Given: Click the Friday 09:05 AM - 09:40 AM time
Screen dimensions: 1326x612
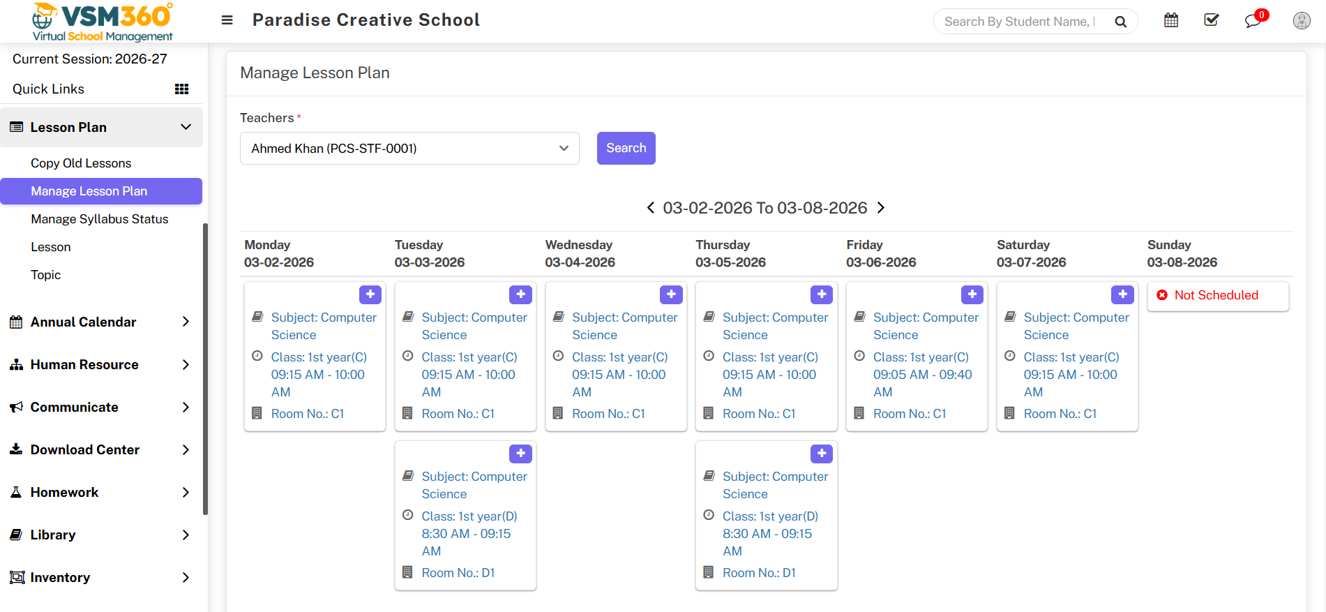Looking at the screenshot, I should point(922,383).
